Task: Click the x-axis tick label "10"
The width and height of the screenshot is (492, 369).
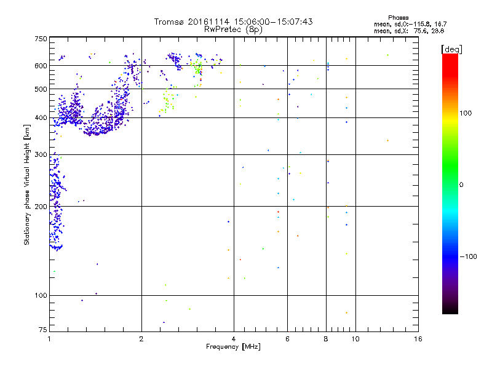Action: click(355, 339)
